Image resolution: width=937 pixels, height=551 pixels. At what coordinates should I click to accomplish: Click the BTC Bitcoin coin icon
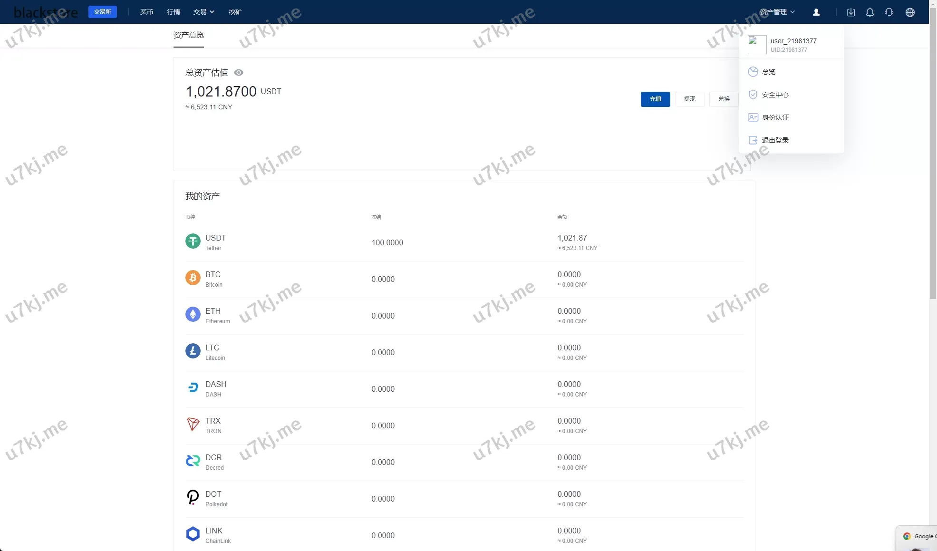click(x=193, y=278)
